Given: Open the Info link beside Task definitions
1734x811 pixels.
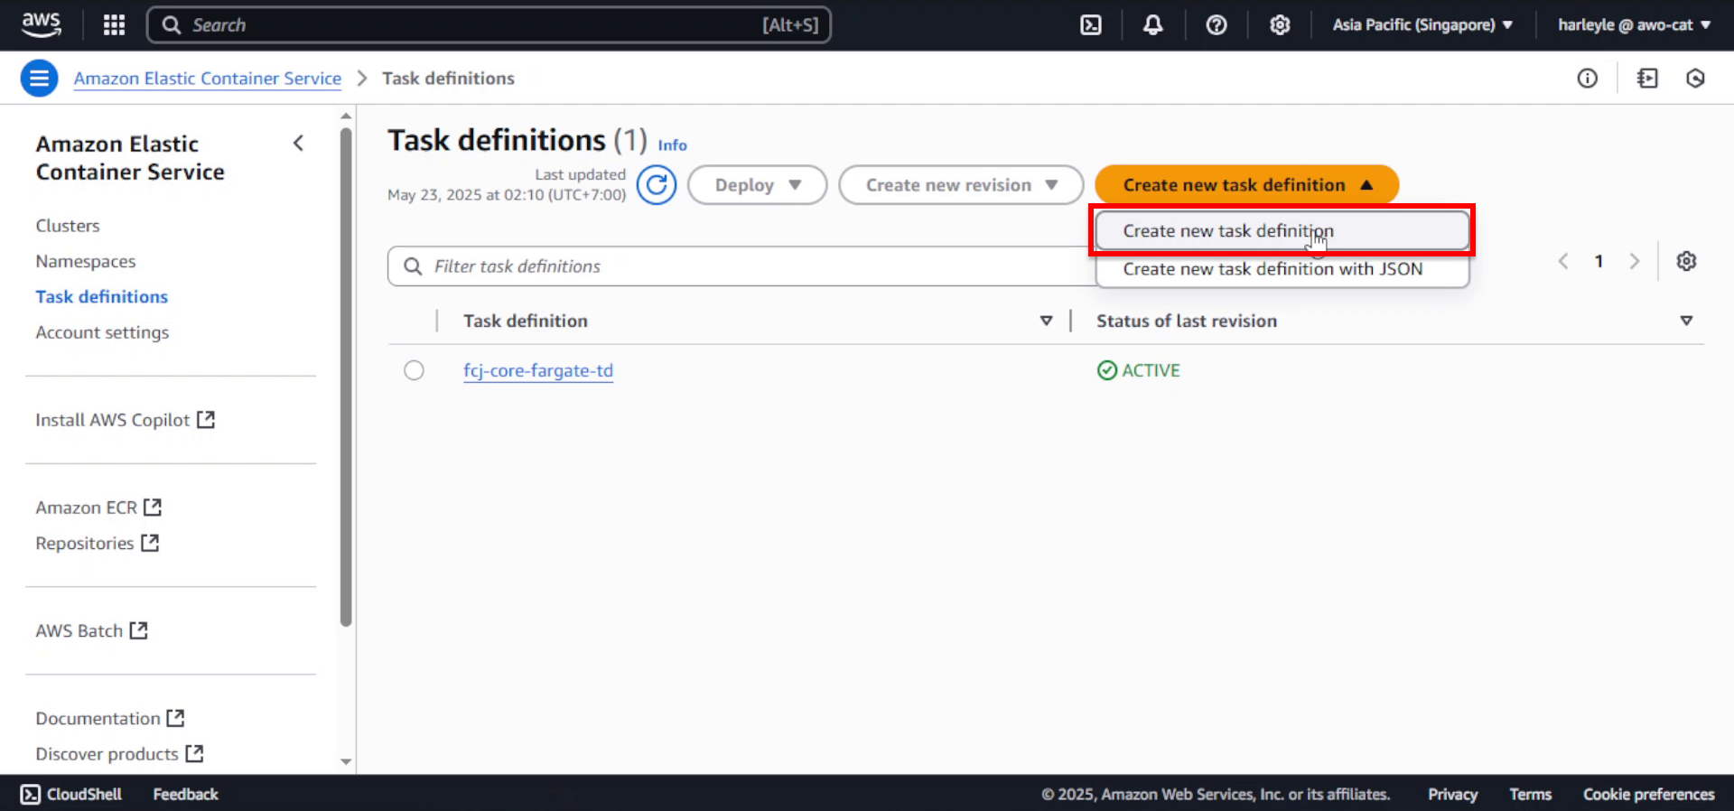Looking at the screenshot, I should [x=672, y=145].
